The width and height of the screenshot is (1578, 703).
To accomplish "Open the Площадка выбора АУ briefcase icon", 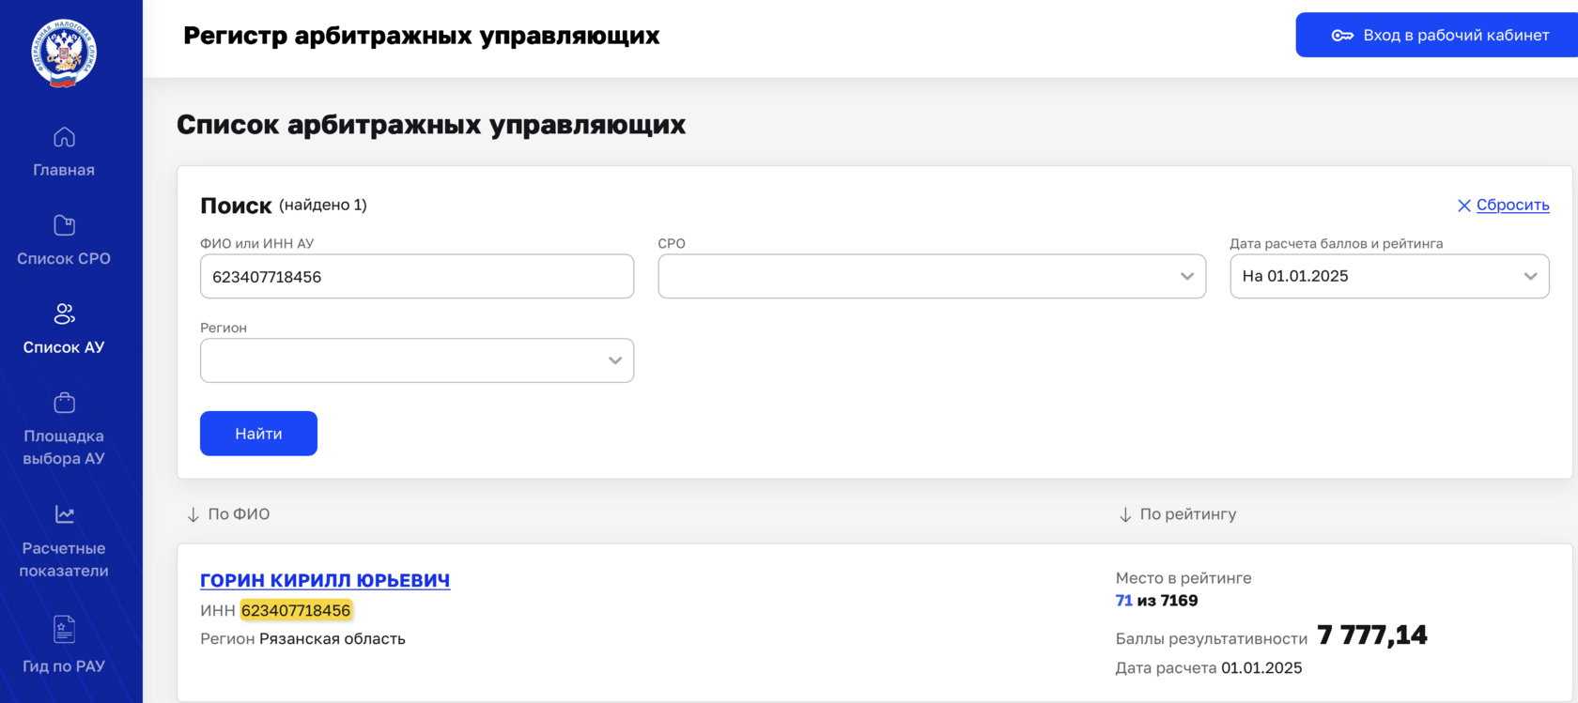I will pyautogui.click(x=64, y=403).
